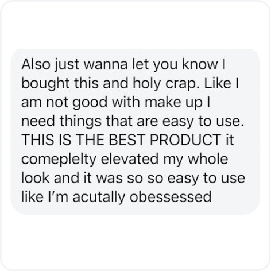Click the word "Also" in the message
The height and width of the screenshot is (271, 271).
[x=36, y=64]
